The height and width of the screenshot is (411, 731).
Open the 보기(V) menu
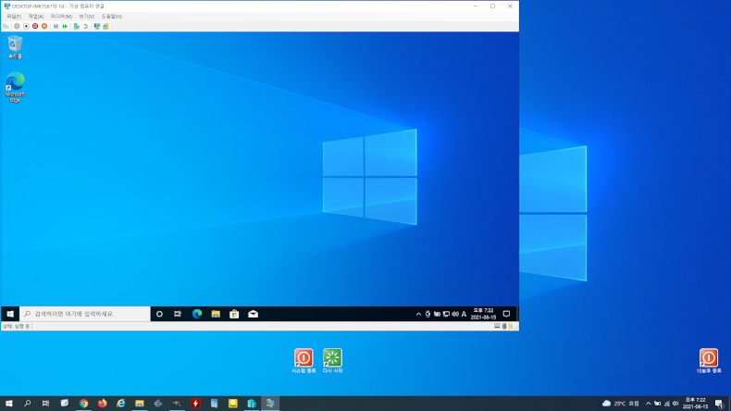(87, 17)
